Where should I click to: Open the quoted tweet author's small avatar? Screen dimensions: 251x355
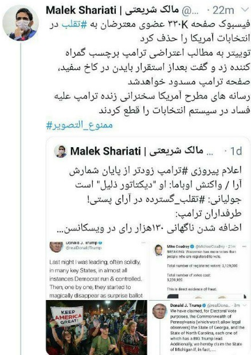[60, 151]
